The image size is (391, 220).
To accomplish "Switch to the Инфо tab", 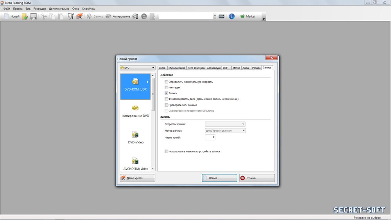I will [x=162, y=68].
